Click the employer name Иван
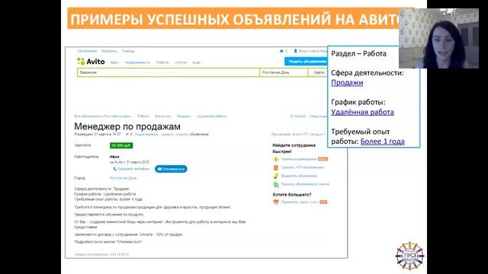 tap(114, 157)
